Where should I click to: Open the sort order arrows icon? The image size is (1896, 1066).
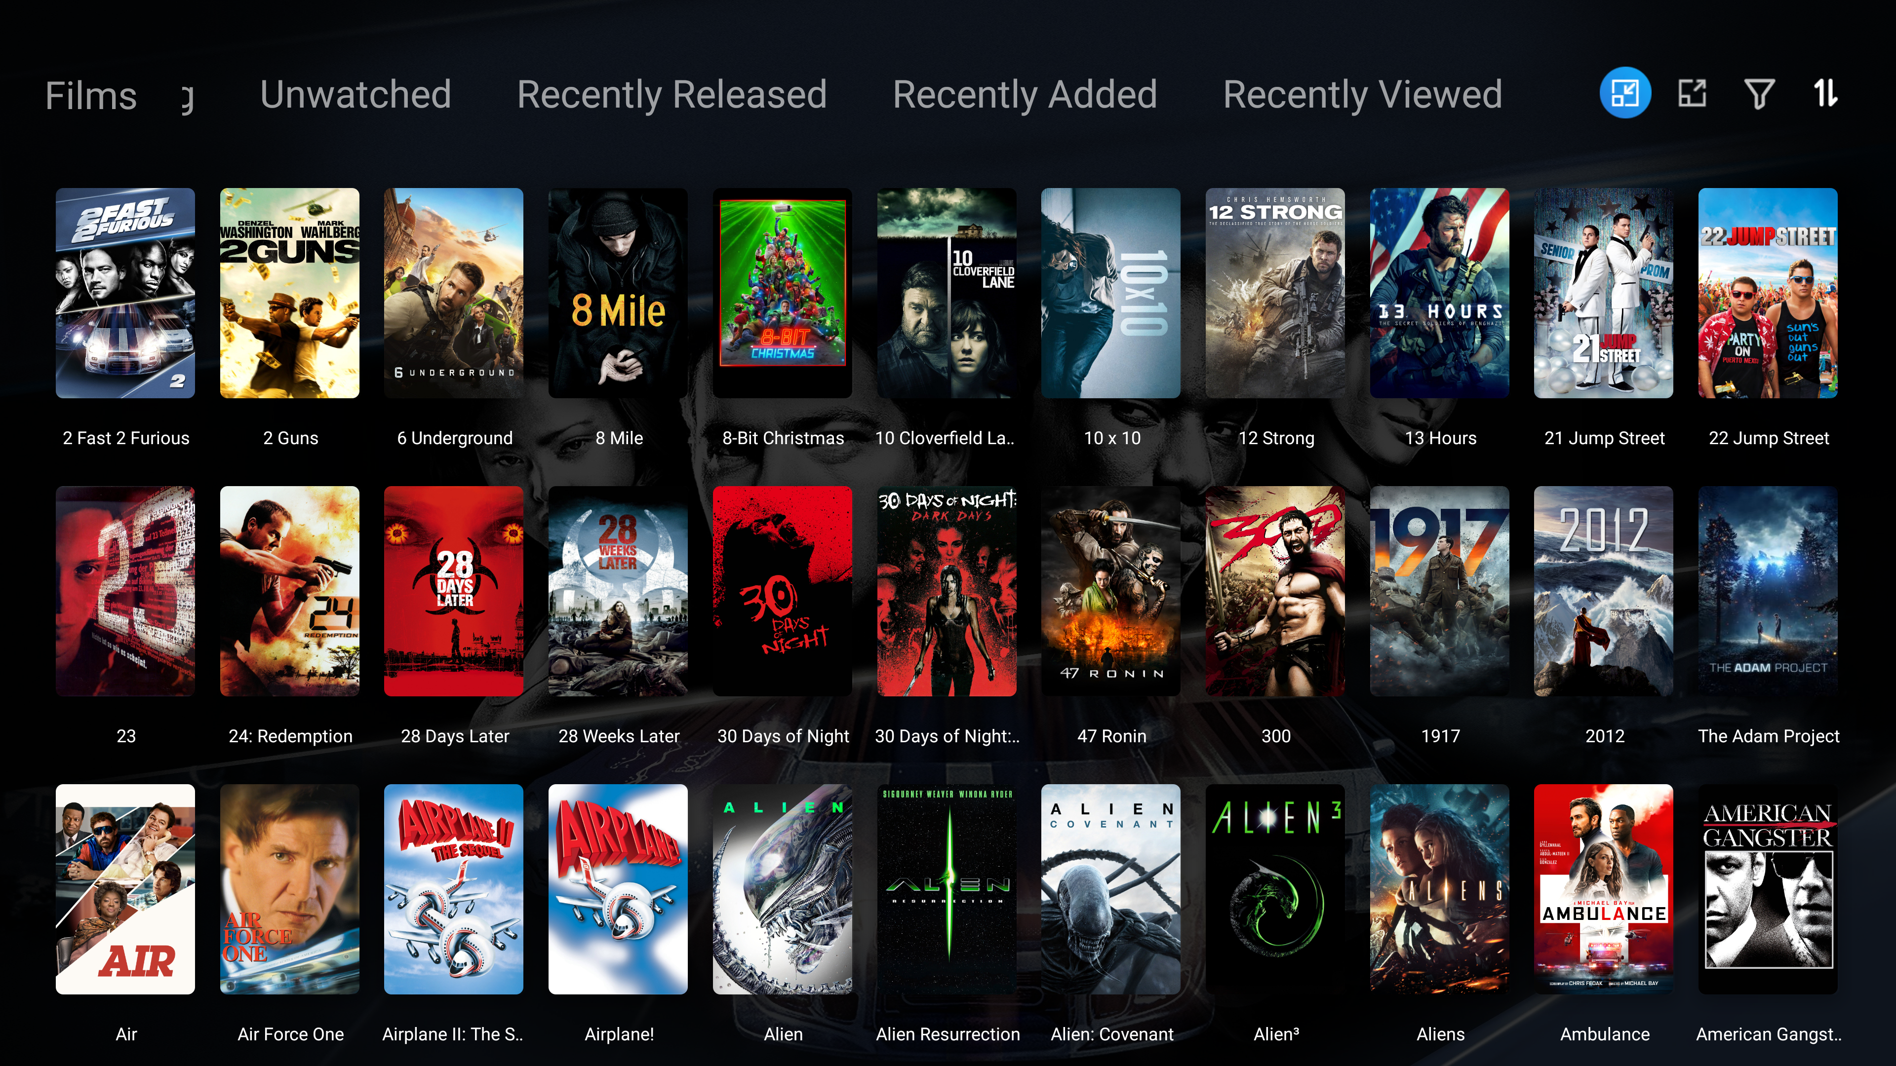pyautogui.click(x=1825, y=93)
